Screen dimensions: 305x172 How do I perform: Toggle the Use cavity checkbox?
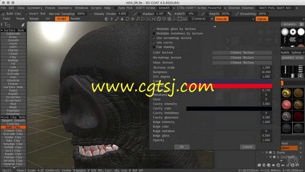(x=154, y=42)
